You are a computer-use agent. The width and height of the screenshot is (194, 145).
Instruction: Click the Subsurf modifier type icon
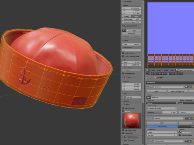[152, 118]
